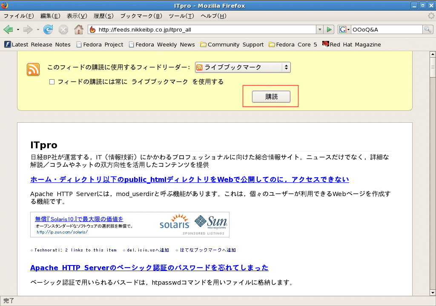Click the search magnifier icon
Image resolution: width=436 pixels, height=306 pixels.
[x=427, y=29]
